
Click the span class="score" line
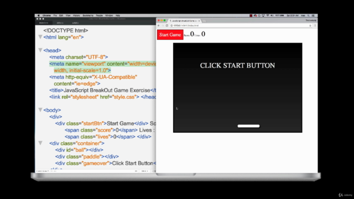coord(110,130)
